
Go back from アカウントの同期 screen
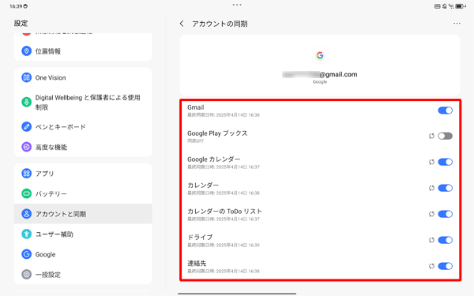182,24
